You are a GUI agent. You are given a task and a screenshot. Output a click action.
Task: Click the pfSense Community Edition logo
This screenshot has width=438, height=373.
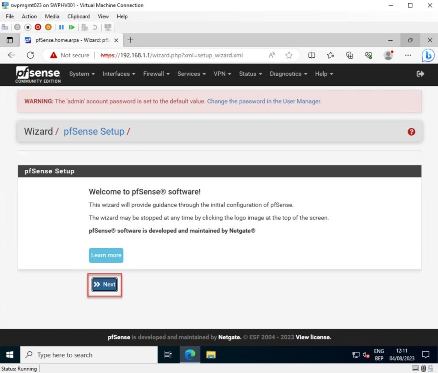tap(38, 74)
